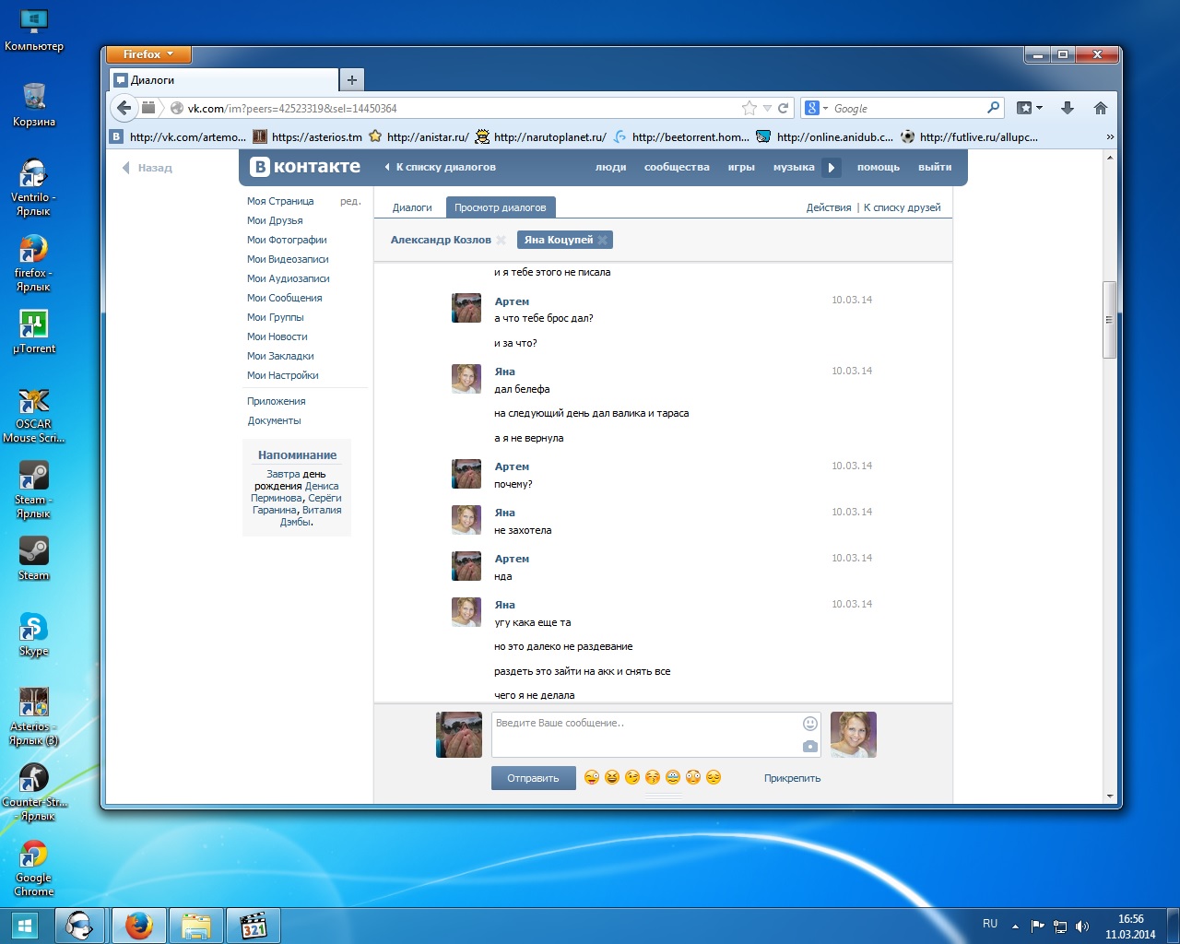Image resolution: width=1180 pixels, height=944 pixels.
Task: Open the Действия actions link
Action: click(829, 207)
